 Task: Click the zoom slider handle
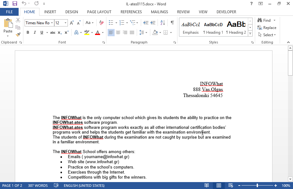257,186
